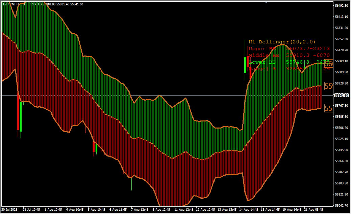This screenshot has width=351, height=214.
Task: Click the white horizontal current price line
Action: tap(203, 96)
